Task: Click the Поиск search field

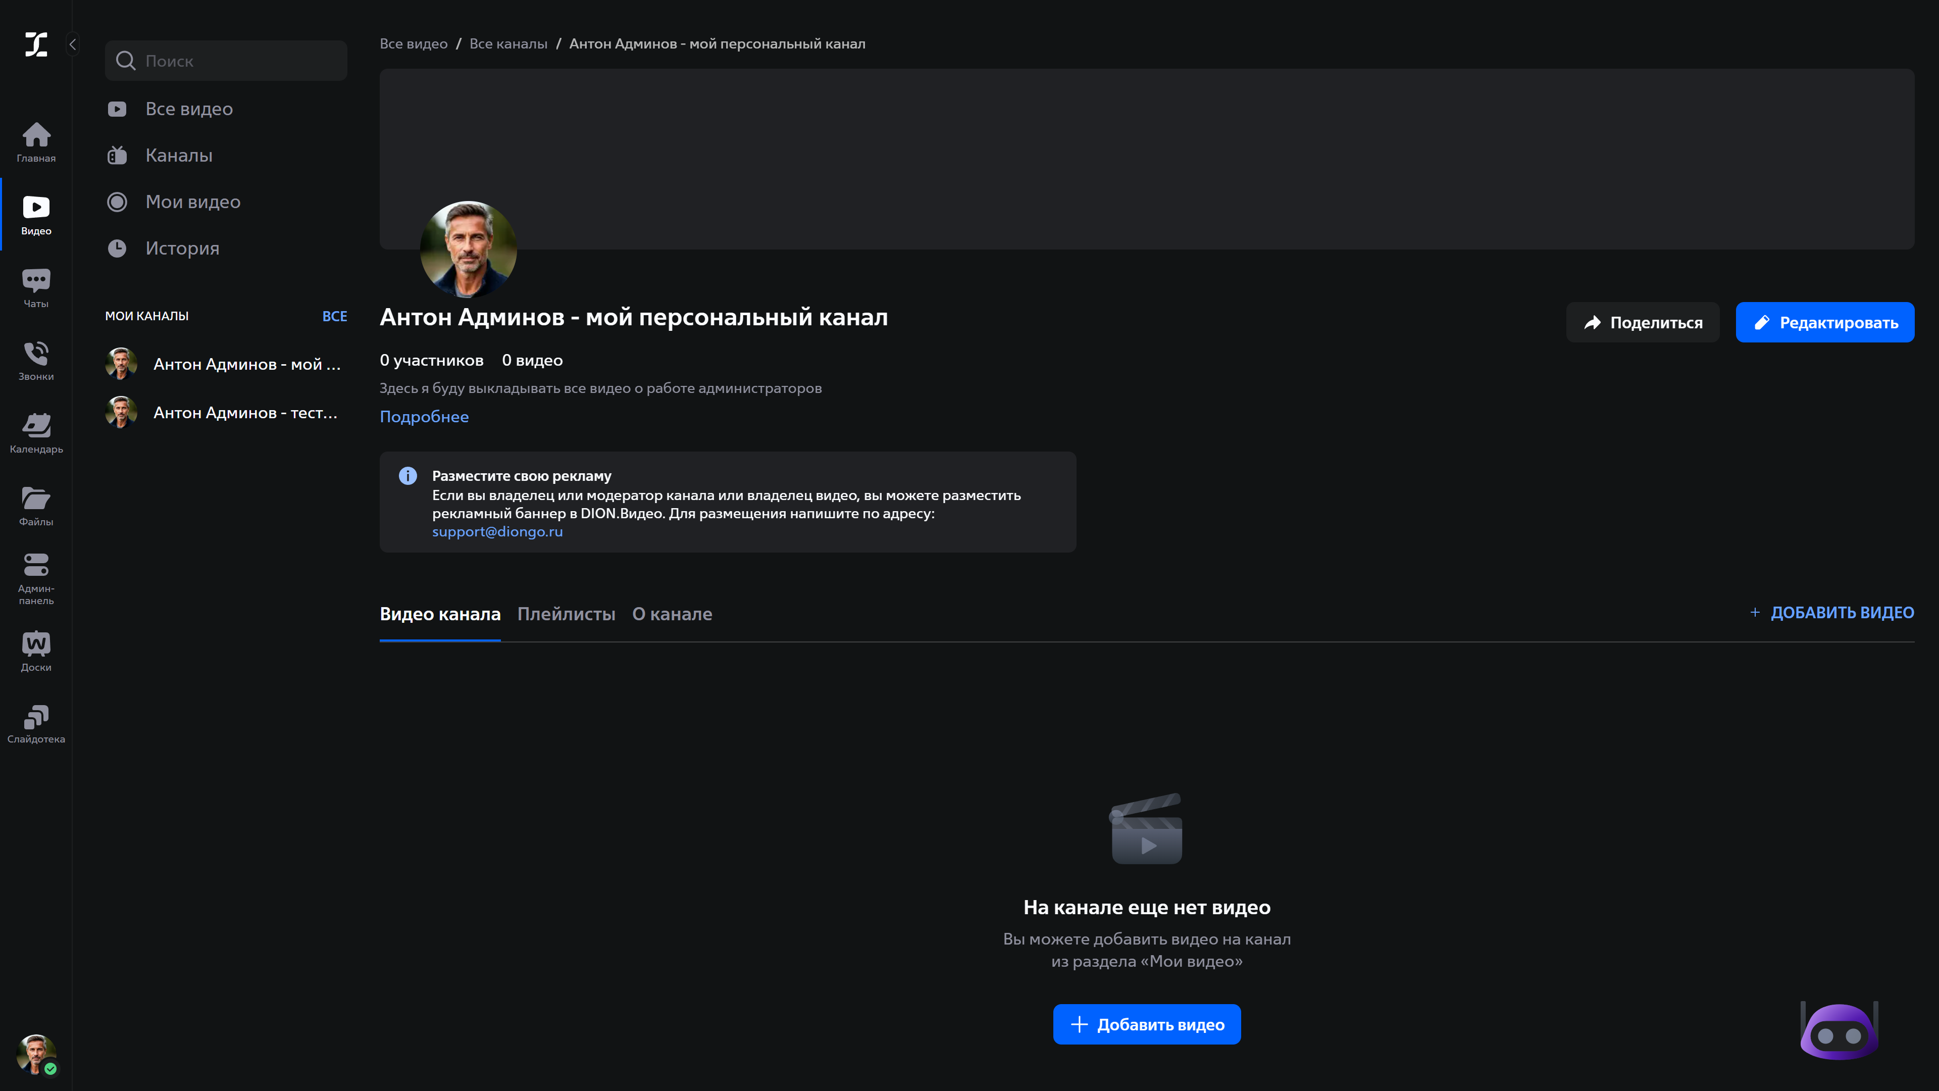Action: click(225, 60)
